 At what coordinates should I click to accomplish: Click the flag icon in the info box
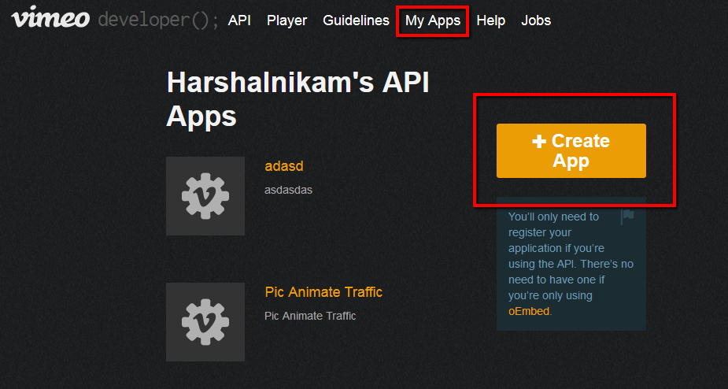[x=627, y=217]
